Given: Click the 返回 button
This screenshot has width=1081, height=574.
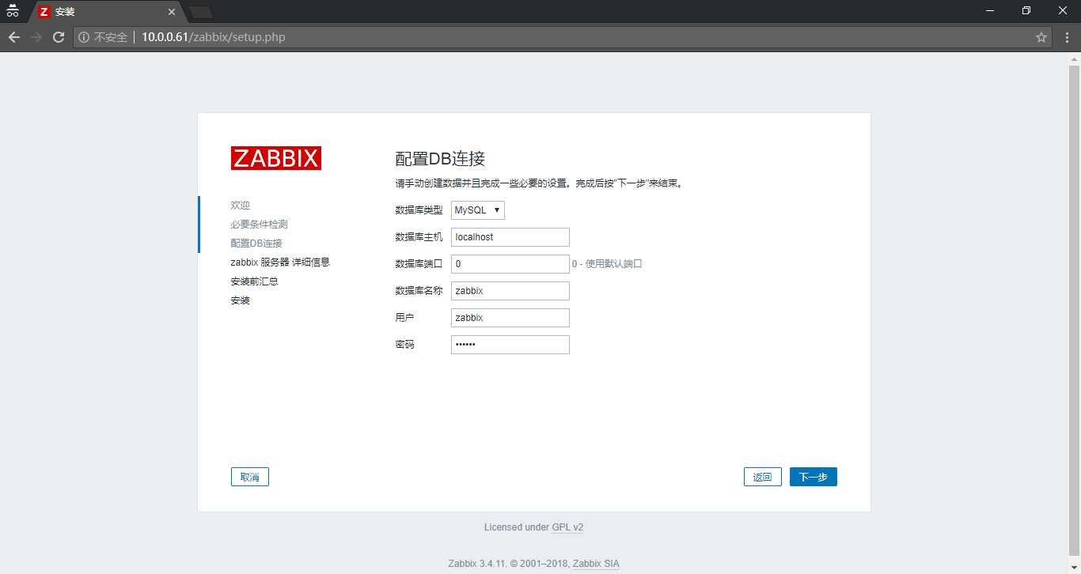Looking at the screenshot, I should click(763, 477).
